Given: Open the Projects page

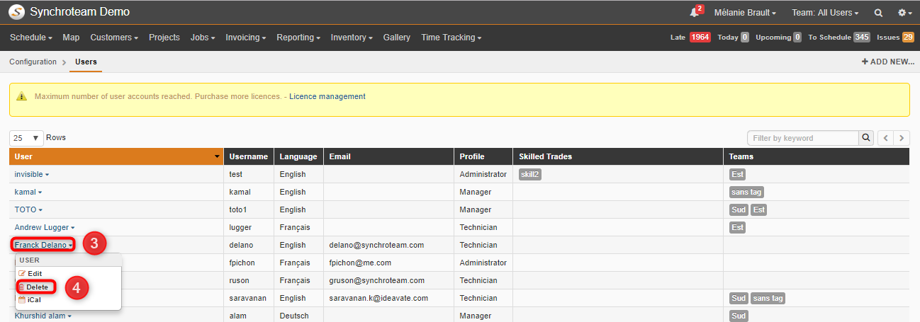Looking at the screenshot, I should [x=164, y=38].
